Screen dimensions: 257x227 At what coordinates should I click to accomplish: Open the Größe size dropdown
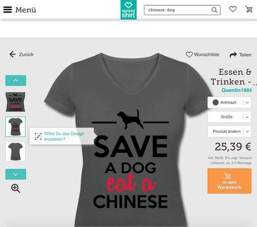tap(229, 117)
